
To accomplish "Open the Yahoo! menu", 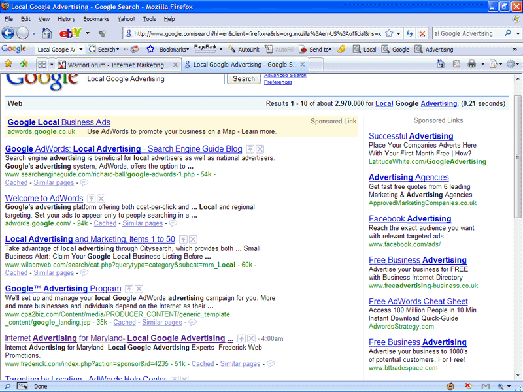I will click(x=126, y=19).
